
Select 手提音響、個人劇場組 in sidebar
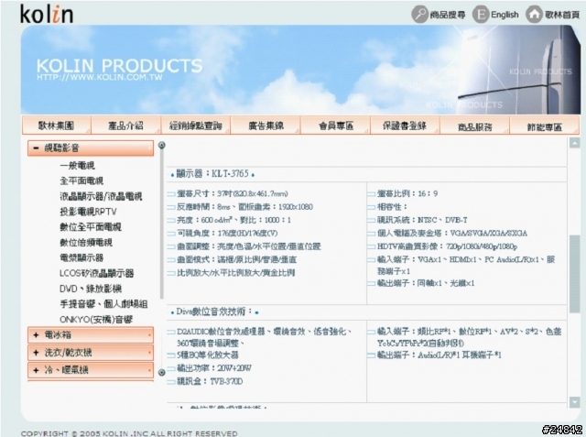click(103, 304)
